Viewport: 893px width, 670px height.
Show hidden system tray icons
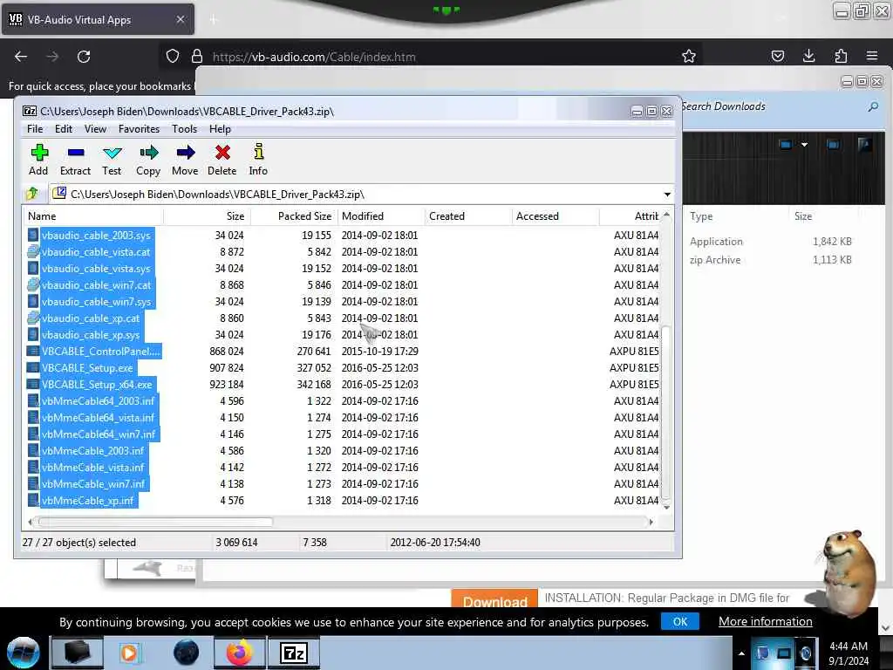tap(741, 653)
